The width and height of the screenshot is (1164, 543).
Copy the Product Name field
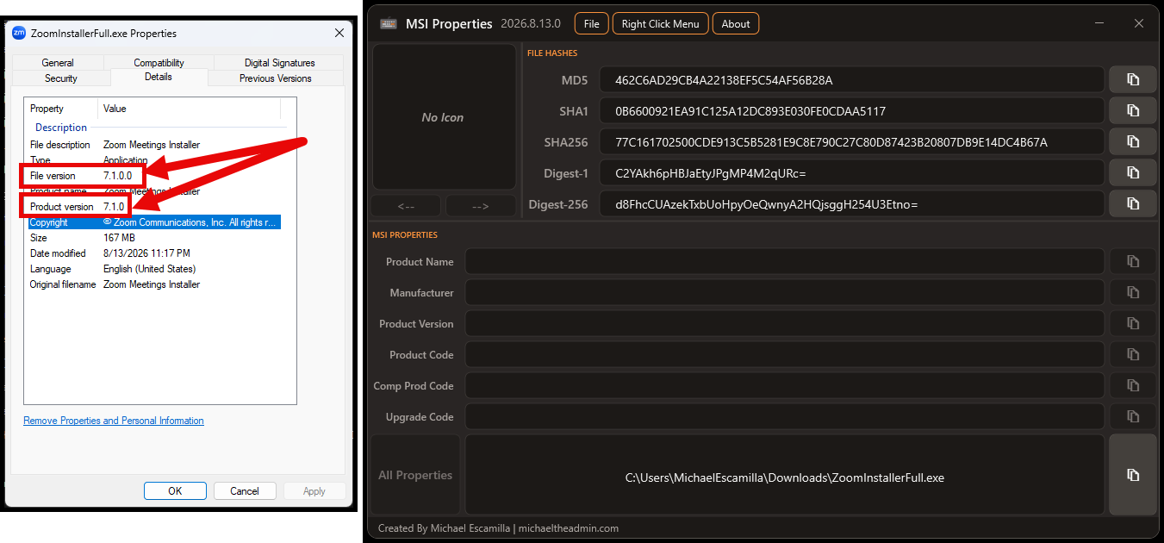1132,261
